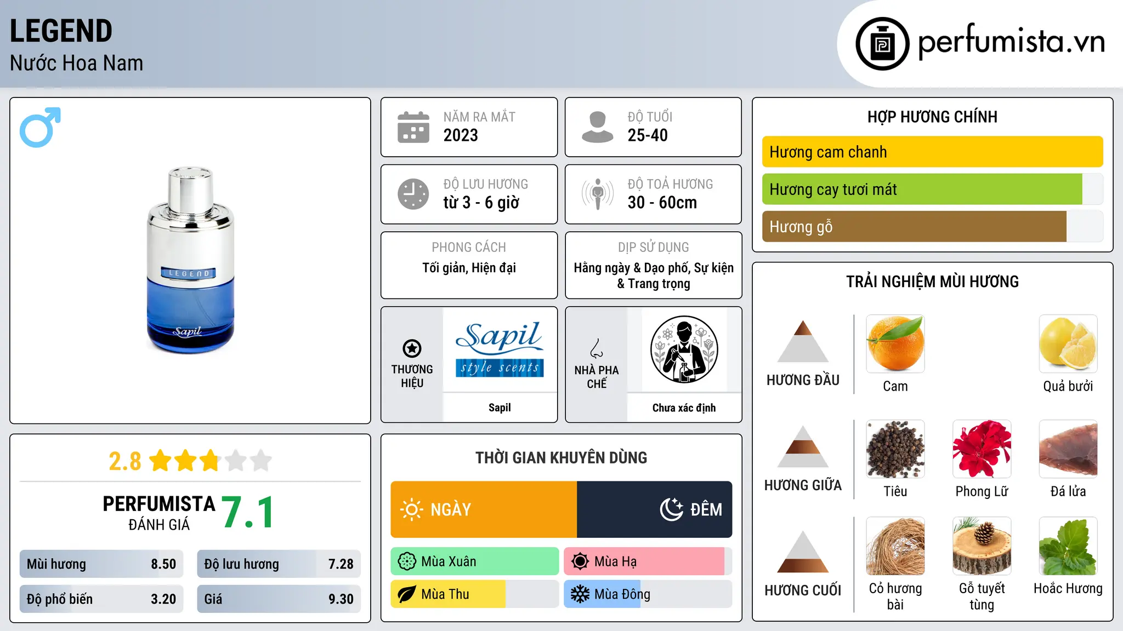Image resolution: width=1123 pixels, height=631 pixels.
Task: Select the Hoắc Hương patchouli note image
Action: coord(1068,546)
